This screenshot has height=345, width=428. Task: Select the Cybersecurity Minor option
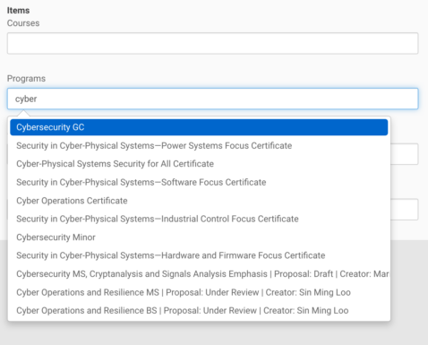pyautogui.click(x=199, y=237)
